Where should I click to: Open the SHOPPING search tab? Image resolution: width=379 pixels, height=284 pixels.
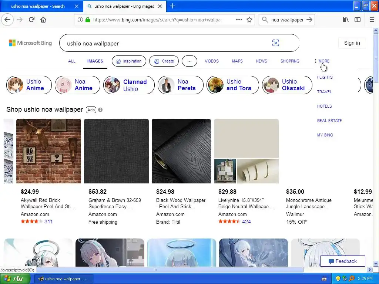pyautogui.click(x=290, y=61)
